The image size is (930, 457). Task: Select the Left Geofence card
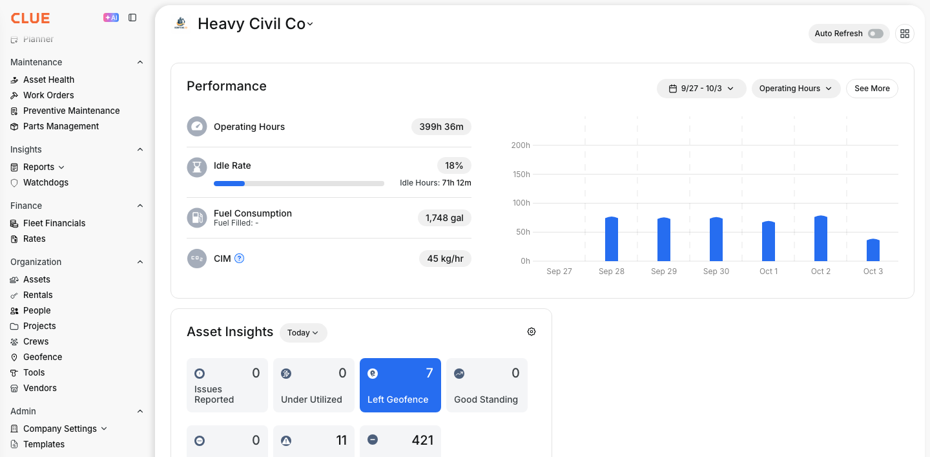[400, 385]
